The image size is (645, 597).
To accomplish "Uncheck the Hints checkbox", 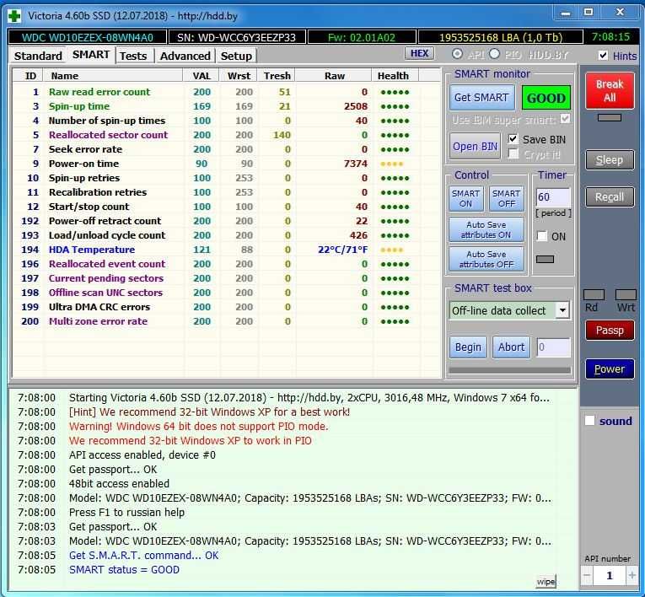I will click(603, 55).
